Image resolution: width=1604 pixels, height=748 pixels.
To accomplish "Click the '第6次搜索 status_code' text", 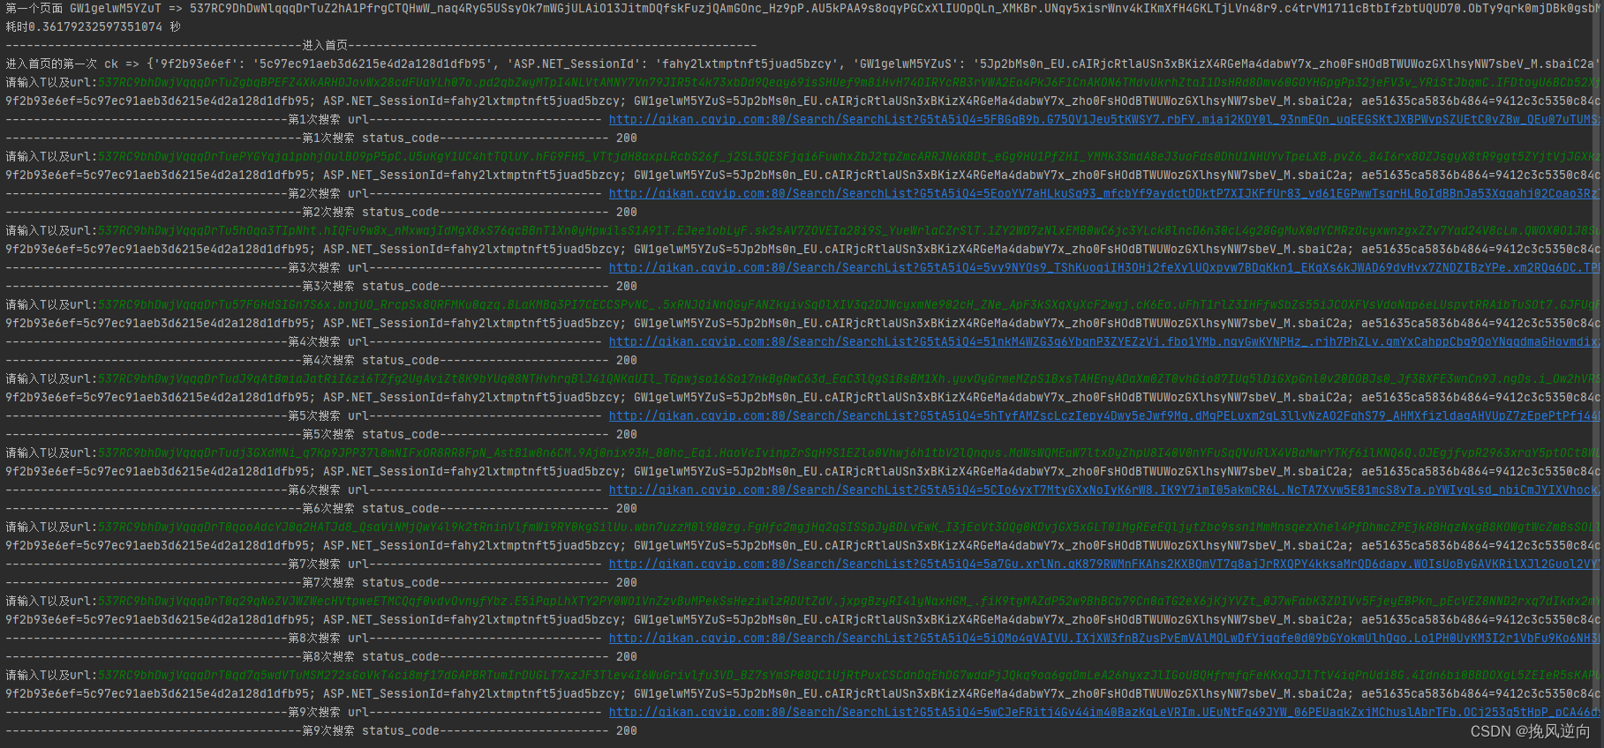I will tap(371, 509).
